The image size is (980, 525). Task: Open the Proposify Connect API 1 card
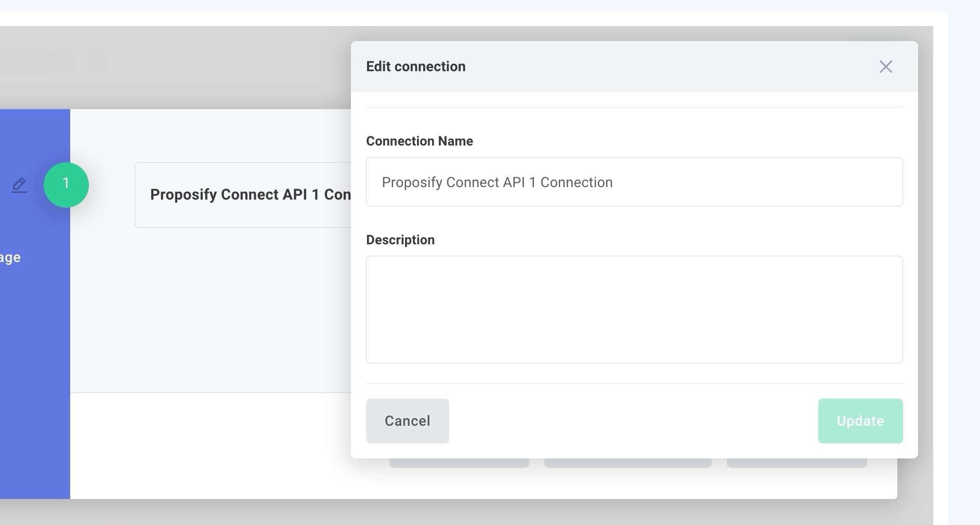tap(243, 195)
